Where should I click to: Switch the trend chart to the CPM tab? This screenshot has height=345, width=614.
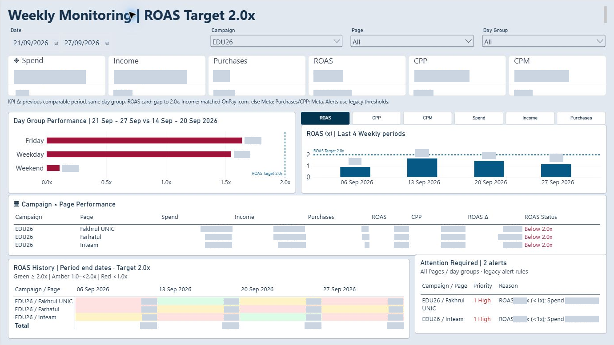[428, 118]
